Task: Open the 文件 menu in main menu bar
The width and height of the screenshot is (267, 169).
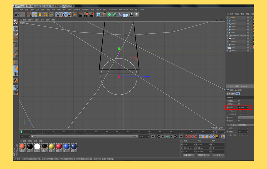Action: coord(16,9)
